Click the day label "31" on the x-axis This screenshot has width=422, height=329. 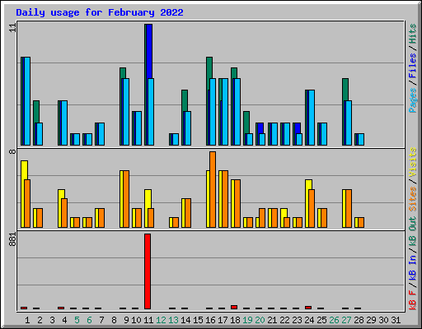(396, 320)
